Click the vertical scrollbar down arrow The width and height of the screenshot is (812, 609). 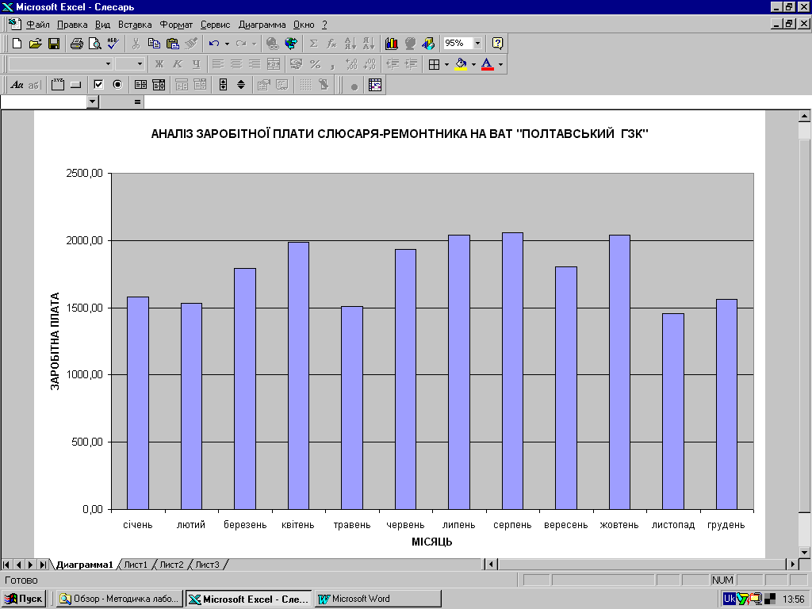pyautogui.click(x=804, y=552)
